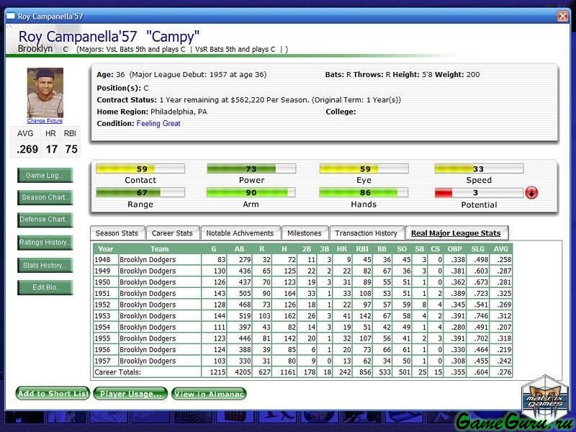The image size is (576, 432).
Task: Select the 1951 row year cell
Action: tap(105, 294)
